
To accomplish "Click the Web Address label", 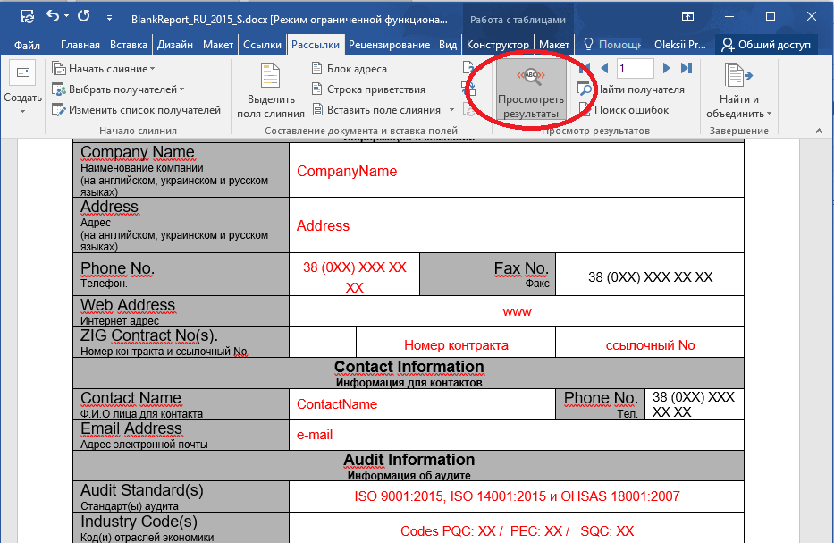I will [128, 305].
